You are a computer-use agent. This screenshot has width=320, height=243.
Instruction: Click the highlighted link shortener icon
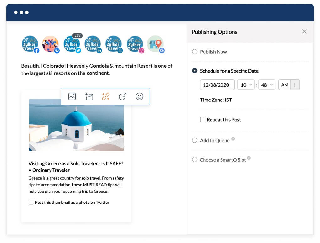(x=106, y=96)
